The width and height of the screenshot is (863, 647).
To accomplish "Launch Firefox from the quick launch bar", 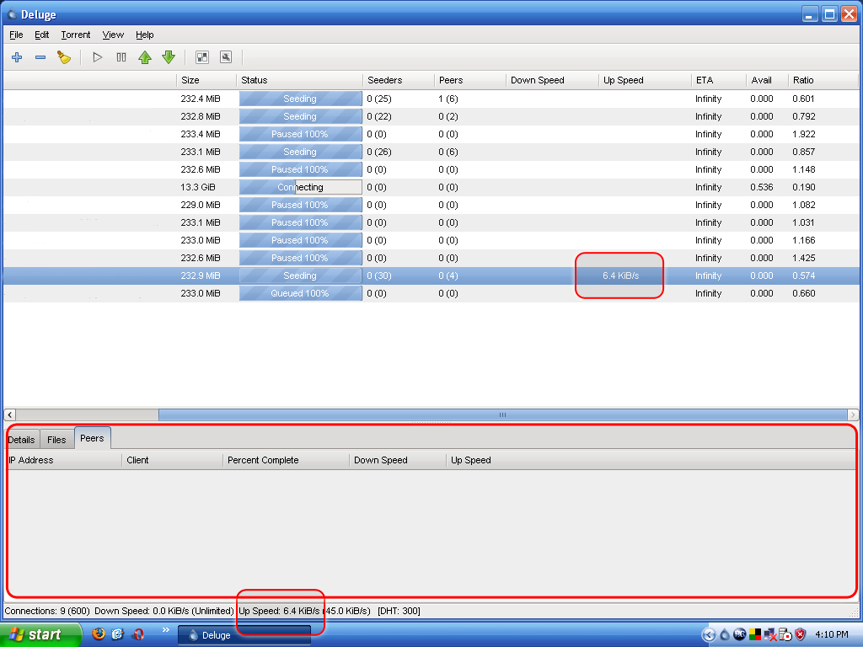I will pyautogui.click(x=98, y=634).
